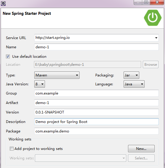Click the Package label text
The height and width of the screenshot is (168, 165).
[x=13, y=131]
